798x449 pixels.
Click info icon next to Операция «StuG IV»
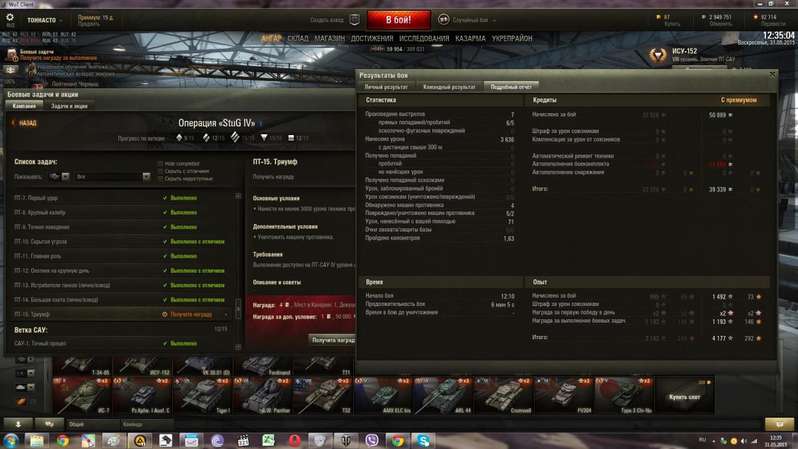[261, 124]
